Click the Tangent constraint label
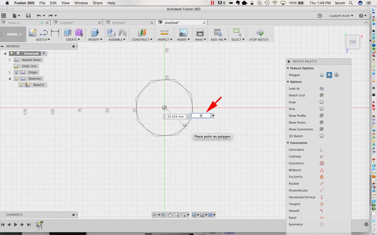 (294, 204)
